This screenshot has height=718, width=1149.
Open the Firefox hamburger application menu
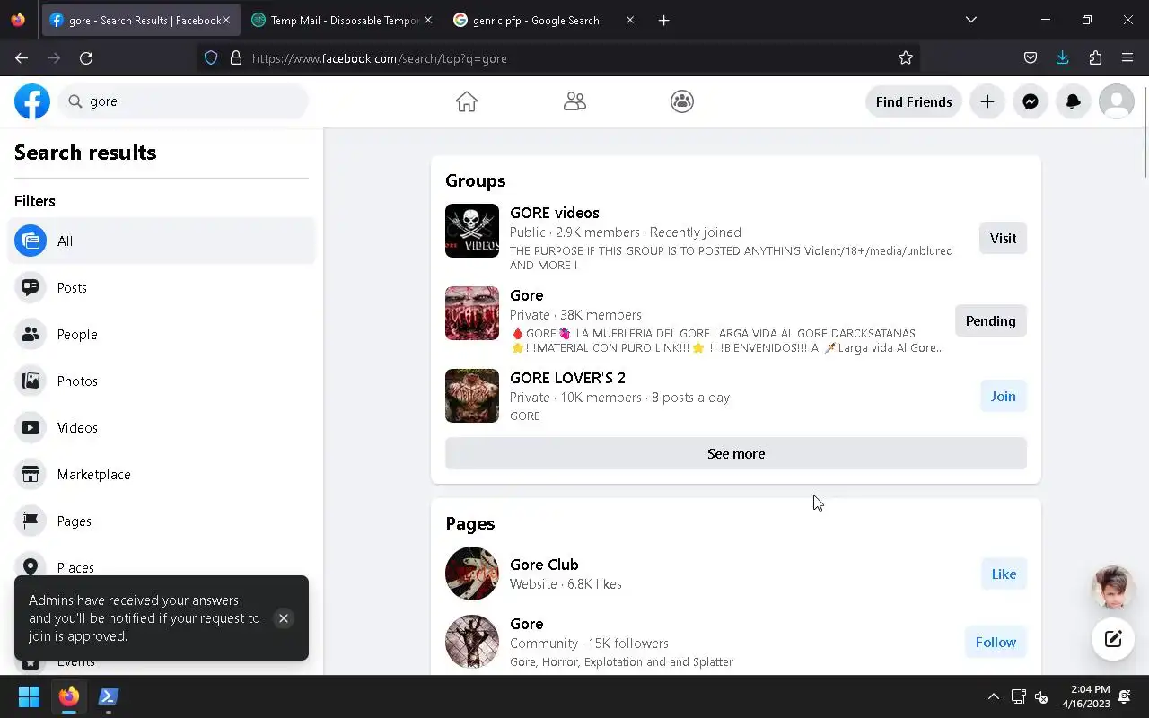[1127, 58]
